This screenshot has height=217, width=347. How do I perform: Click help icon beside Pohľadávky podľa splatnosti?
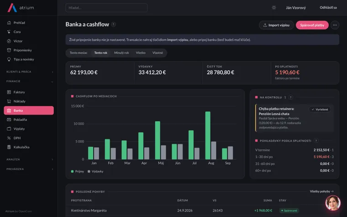click(316, 141)
